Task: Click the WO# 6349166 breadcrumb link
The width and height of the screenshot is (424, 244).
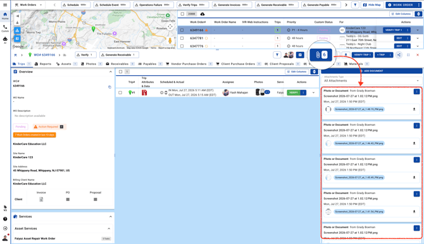Action: [44, 55]
